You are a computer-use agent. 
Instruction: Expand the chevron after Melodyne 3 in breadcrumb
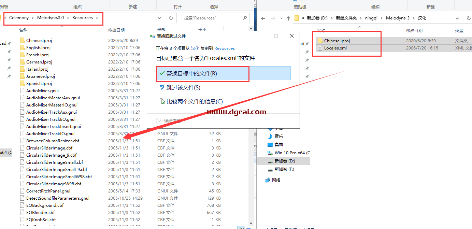pyautogui.click(x=414, y=18)
